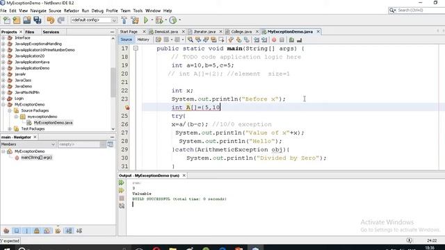Click the Clean and Build Project icon
445x250 pixels.
click(135, 20)
